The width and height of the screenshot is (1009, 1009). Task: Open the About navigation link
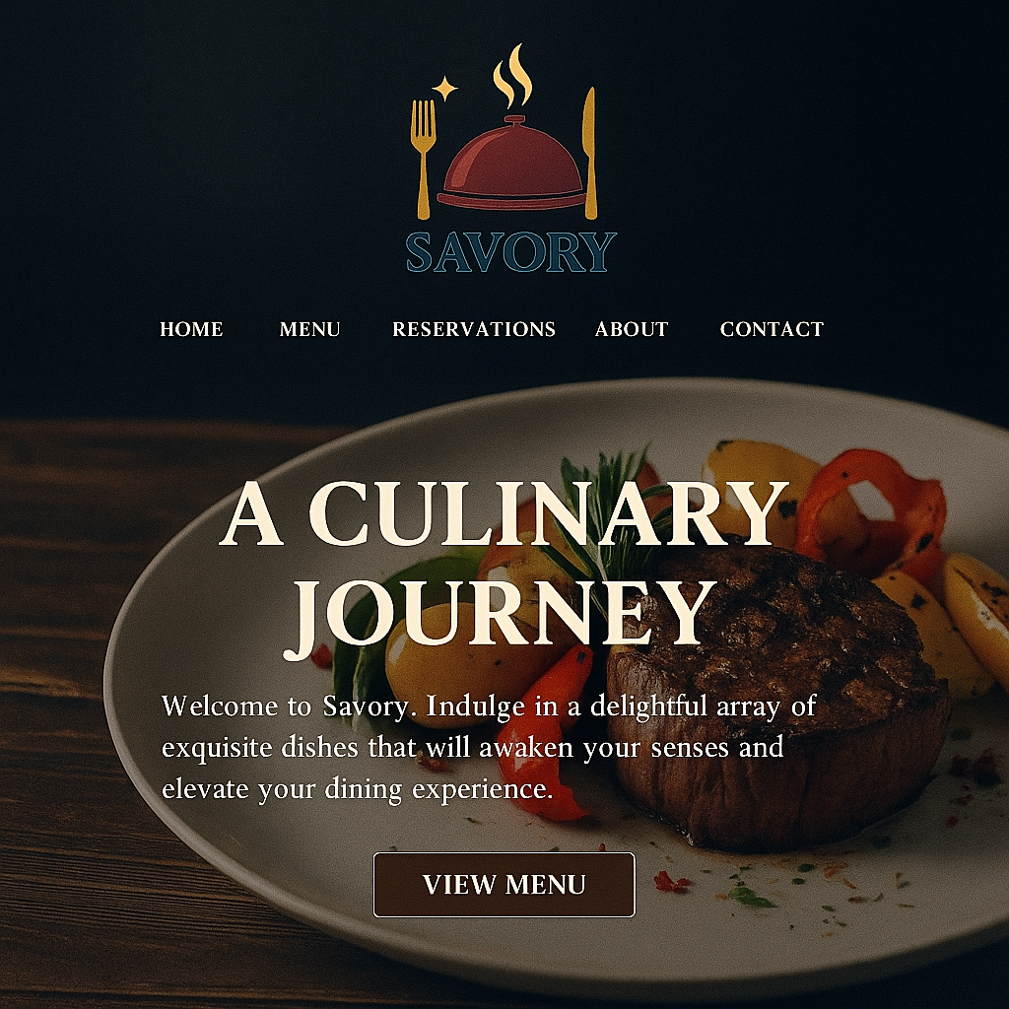tap(632, 329)
